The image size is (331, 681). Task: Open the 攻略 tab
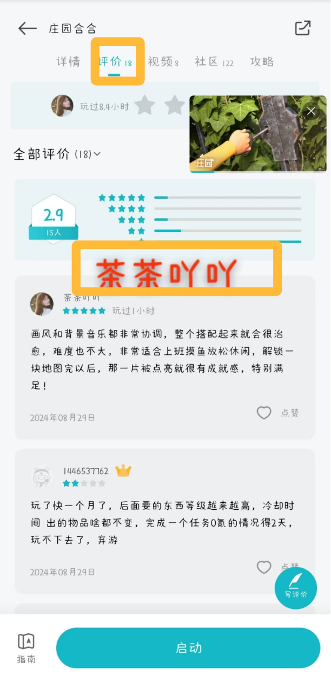(262, 62)
